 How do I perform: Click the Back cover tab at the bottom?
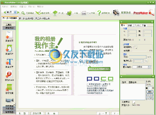52,113
